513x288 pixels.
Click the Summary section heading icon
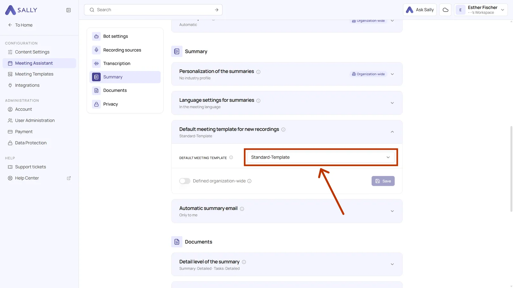click(177, 52)
